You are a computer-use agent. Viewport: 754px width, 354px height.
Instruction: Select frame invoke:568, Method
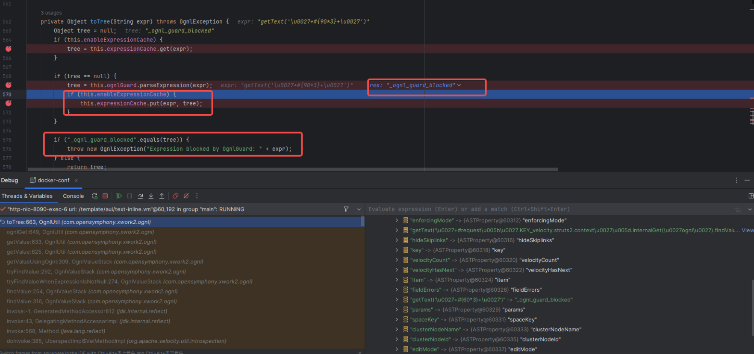click(181, 331)
